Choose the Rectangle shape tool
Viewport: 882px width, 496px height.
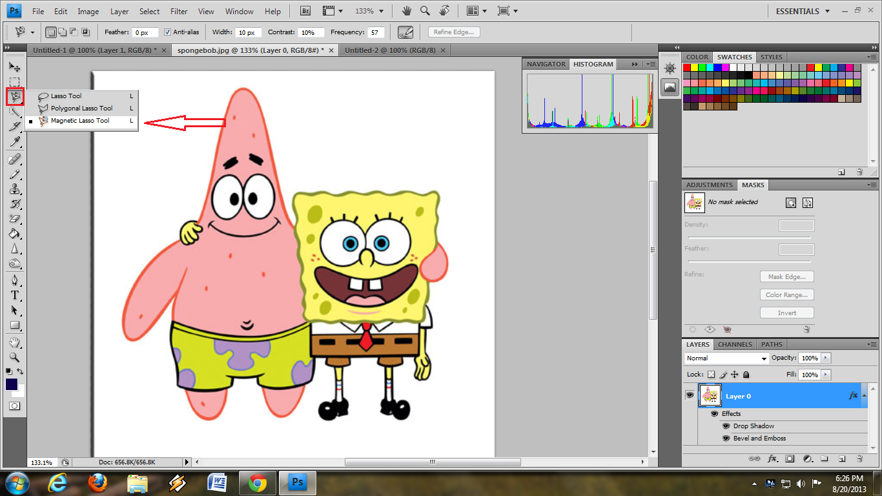tap(14, 325)
